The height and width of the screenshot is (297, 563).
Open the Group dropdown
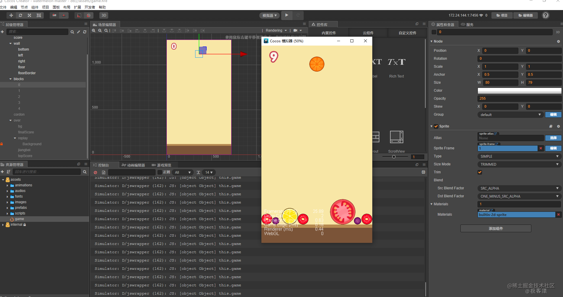(x=510, y=114)
